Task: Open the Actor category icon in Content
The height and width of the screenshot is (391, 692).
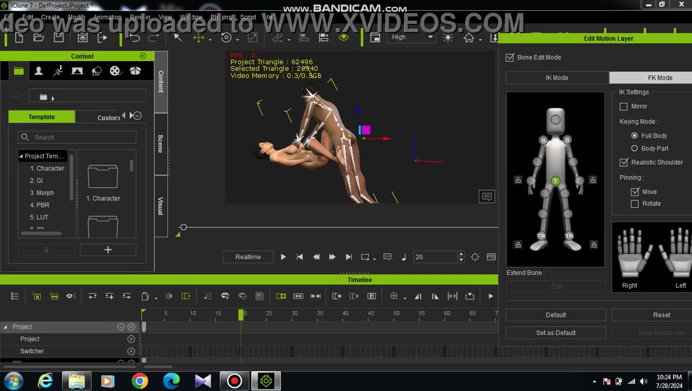Action: tap(38, 71)
